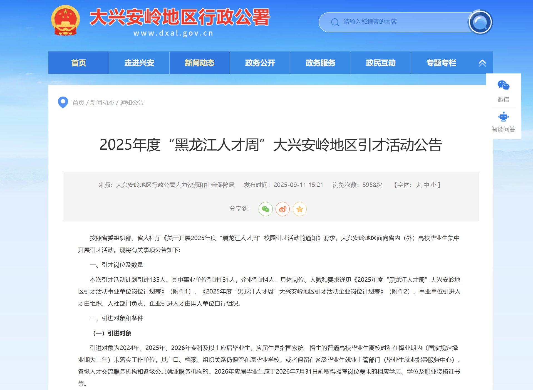Click the round search magnifier button
The width and height of the screenshot is (533, 390).
(480, 22)
